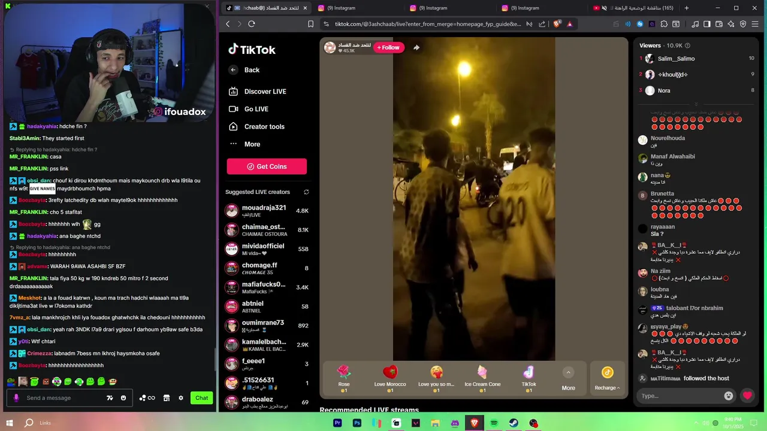Click the Viewers info help icon

point(687,45)
